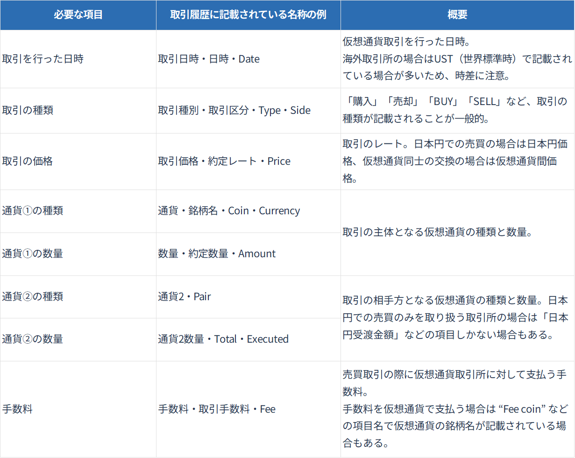This screenshot has height=458, width=575.
Task: Select the 手数料 row label
Action: (x=17, y=409)
